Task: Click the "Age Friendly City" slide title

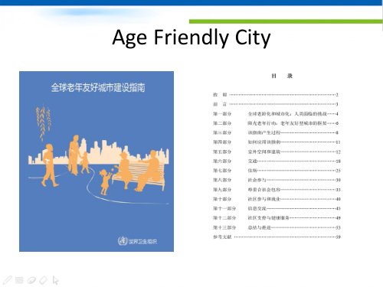Action: tap(191, 38)
